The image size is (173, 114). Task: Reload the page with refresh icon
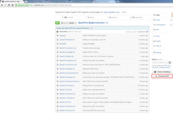tap(9, 5)
